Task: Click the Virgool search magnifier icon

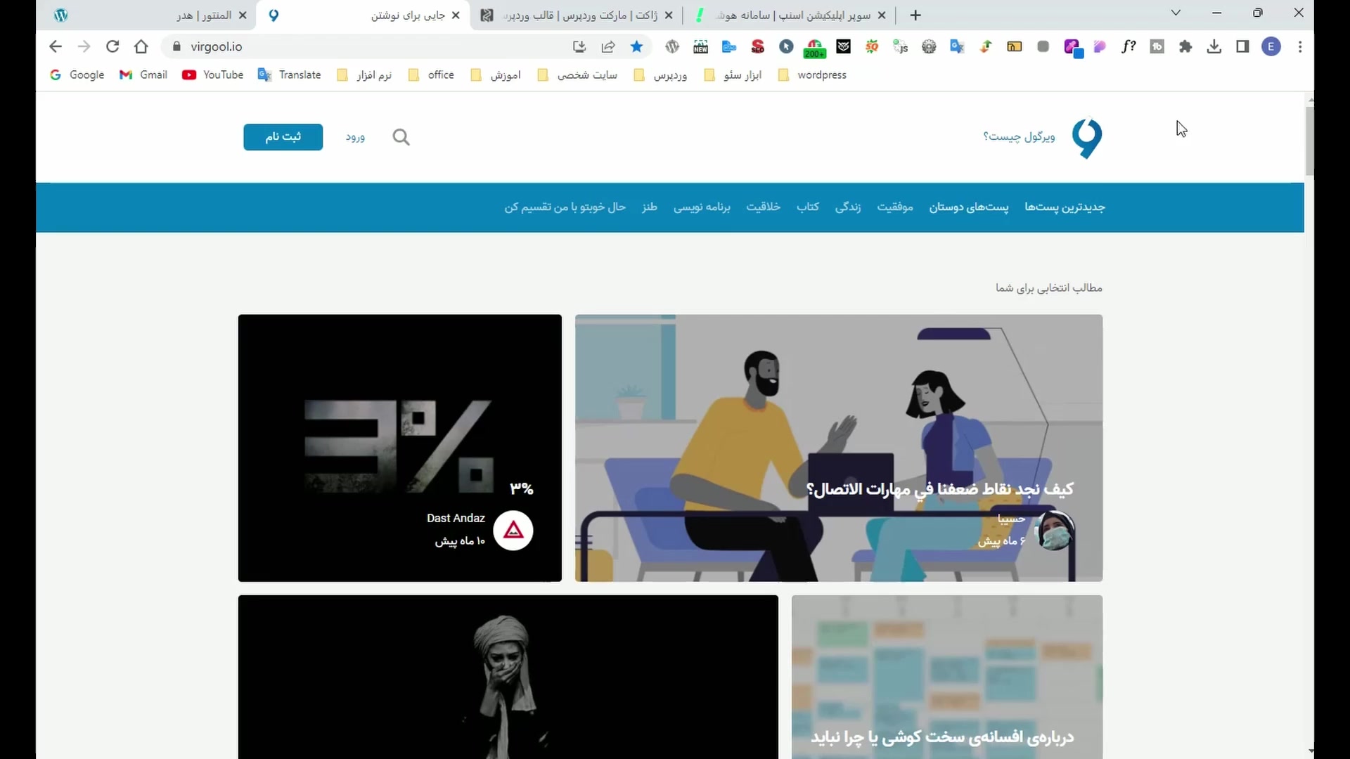Action: click(x=401, y=137)
